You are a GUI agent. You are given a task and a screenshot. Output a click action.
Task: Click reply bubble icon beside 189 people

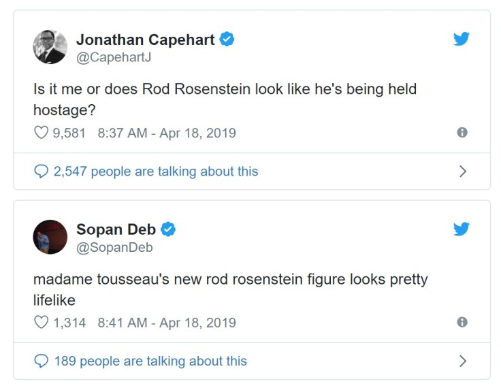[40, 361]
